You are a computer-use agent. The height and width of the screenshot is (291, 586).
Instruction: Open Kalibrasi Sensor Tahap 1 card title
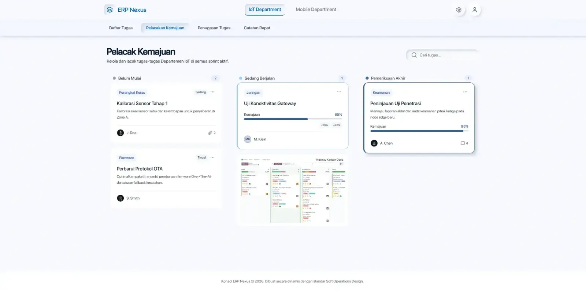point(142,104)
